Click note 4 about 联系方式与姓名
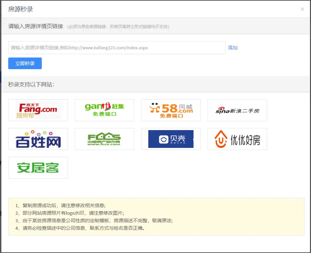The width and height of the screenshot is (311, 253). 80,228
